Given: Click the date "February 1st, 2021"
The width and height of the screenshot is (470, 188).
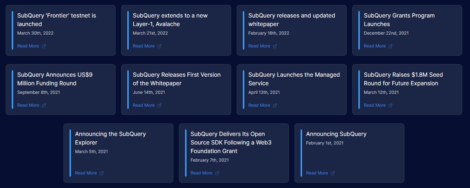Looking at the screenshot, I should tap(325, 143).
